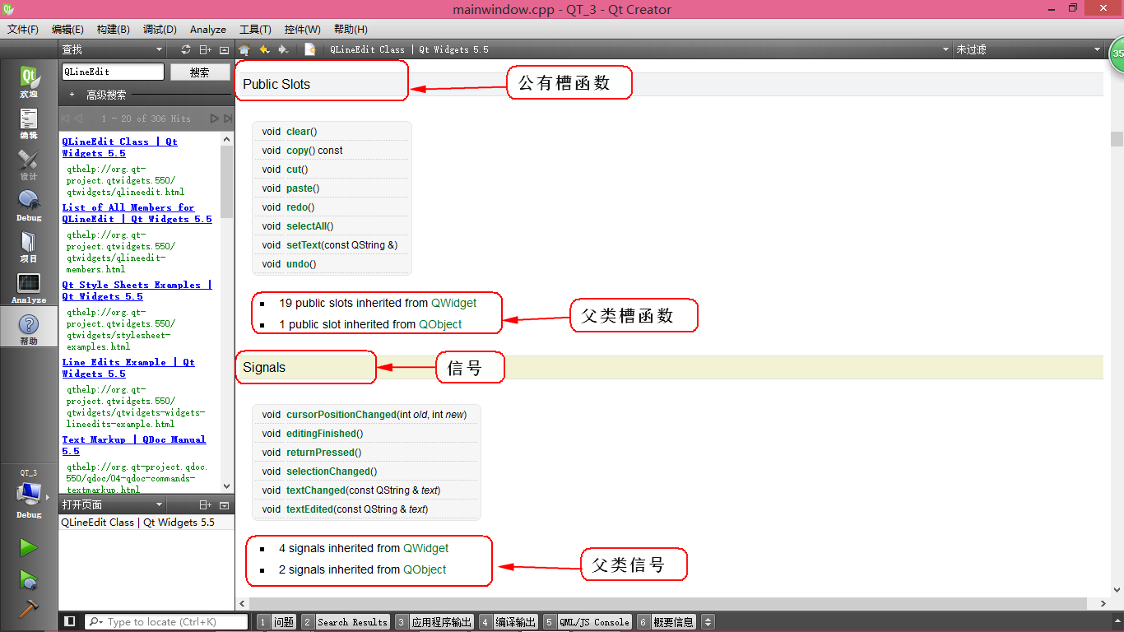This screenshot has width=1124, height=632.
Task: Open the 应用程序输出 output pane
Action: coord(434,622)
